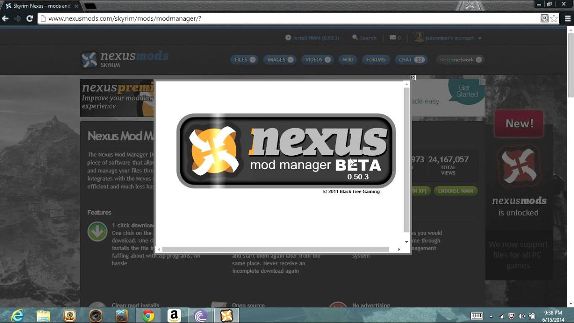
Task: Open the Amazon app from the taskbar
Action: pos(174,316)
